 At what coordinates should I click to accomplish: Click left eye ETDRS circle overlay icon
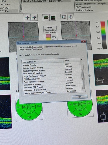tap(34, 17)
